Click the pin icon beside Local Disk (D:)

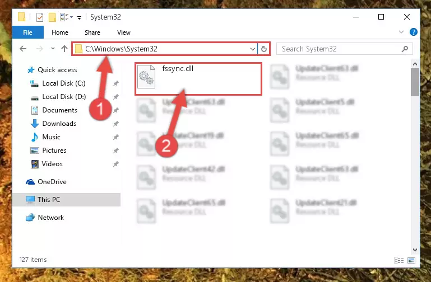pos(115,97)
